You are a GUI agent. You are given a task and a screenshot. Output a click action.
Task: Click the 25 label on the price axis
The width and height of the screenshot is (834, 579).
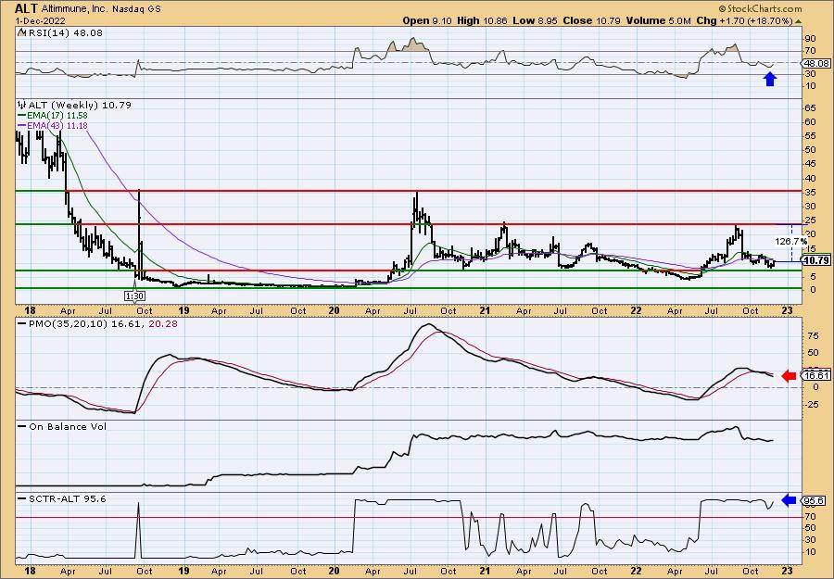click(811, 220)
